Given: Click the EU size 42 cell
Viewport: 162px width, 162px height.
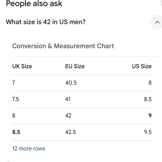Looking at the screenshot, I should point(68,116).
